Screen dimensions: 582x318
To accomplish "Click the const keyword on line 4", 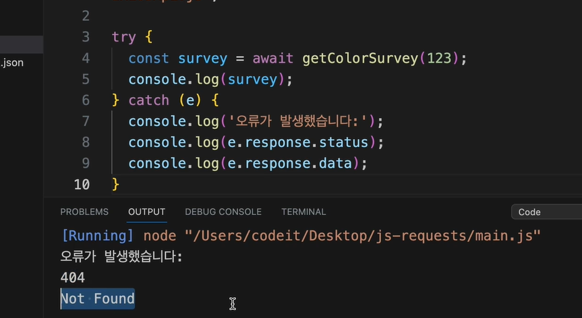I will tap(149, 59).
